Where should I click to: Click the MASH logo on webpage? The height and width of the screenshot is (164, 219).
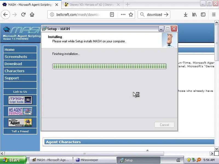(x=22, y=30)
